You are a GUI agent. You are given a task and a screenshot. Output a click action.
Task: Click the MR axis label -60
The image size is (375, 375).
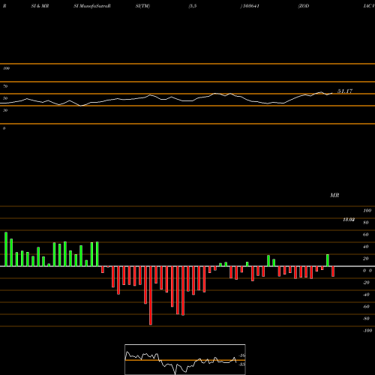point(366,307)
